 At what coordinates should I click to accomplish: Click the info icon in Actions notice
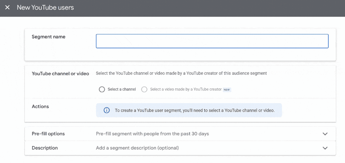tap(106, 110)
